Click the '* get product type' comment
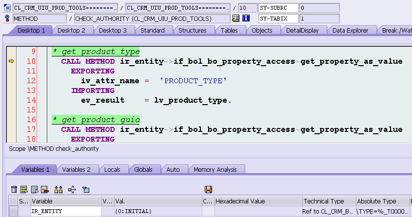Screen dimensions: 412x217 tap(96, 52)
